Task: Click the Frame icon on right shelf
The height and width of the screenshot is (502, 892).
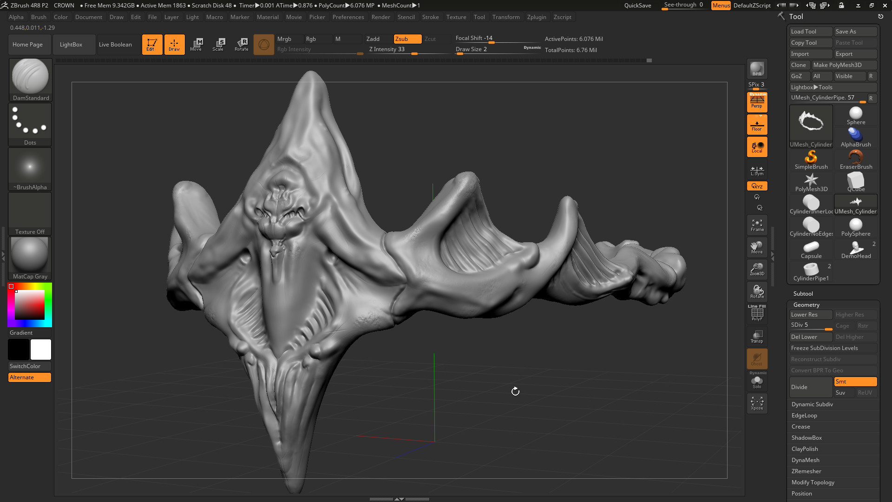Action: 757,225
